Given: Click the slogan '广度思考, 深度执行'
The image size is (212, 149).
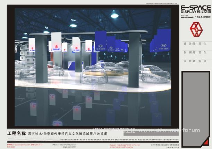Looking at the screenshot, I should click(x=203, y=17).
